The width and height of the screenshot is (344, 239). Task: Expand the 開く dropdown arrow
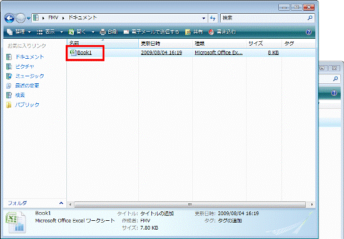pos(93,33)
